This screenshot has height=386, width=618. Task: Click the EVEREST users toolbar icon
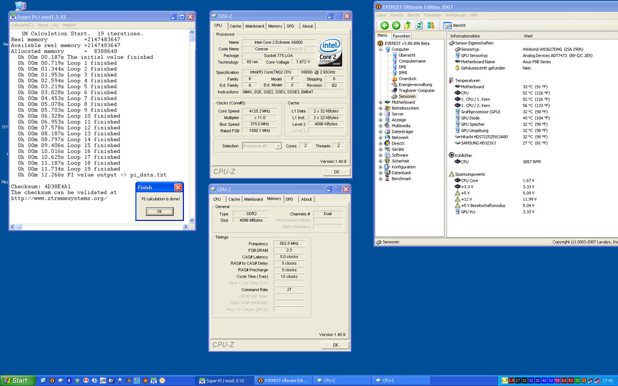click(430, 25)
